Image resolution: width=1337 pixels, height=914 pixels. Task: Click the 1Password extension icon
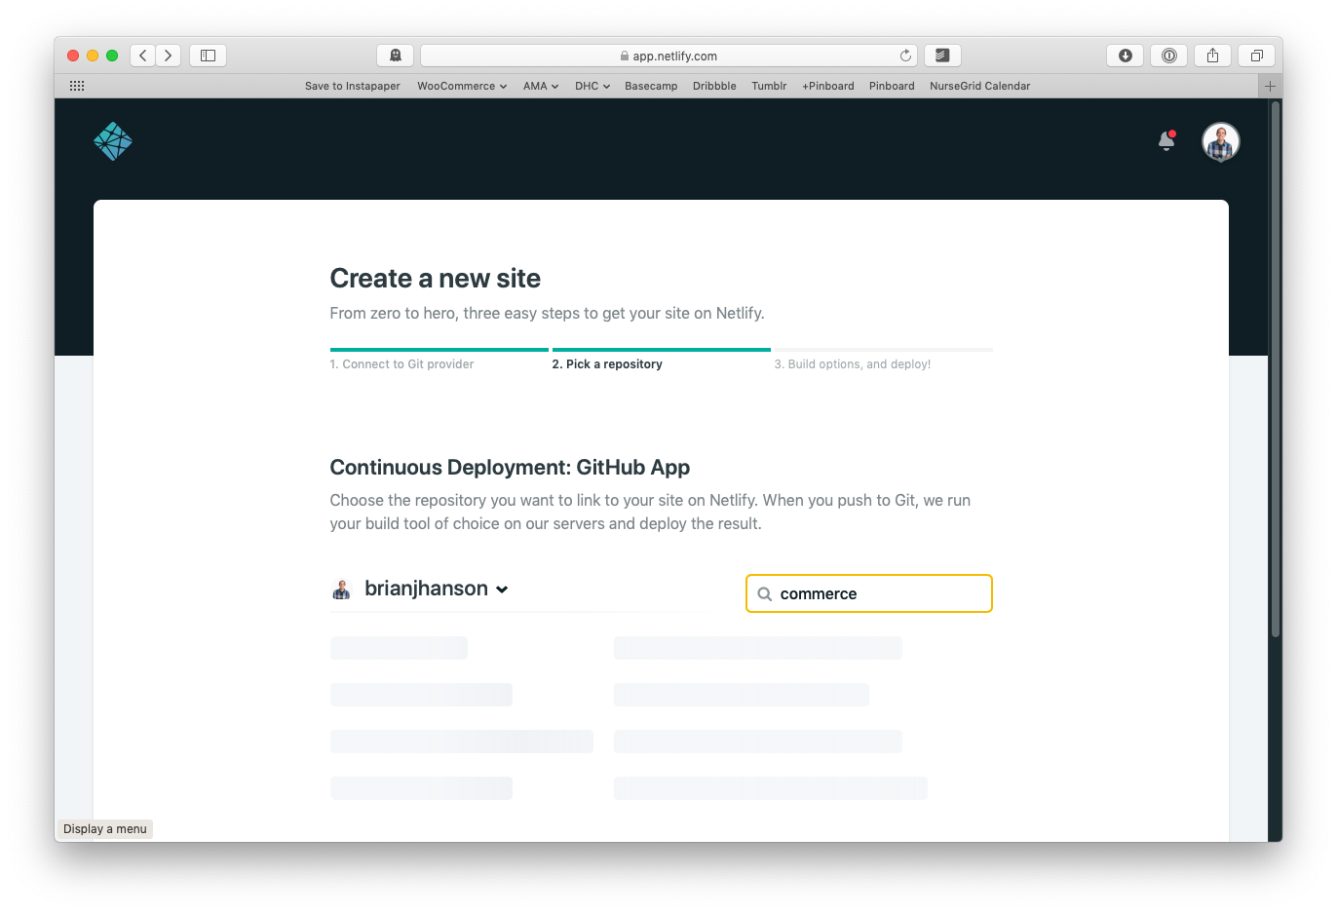[1168, 56]
